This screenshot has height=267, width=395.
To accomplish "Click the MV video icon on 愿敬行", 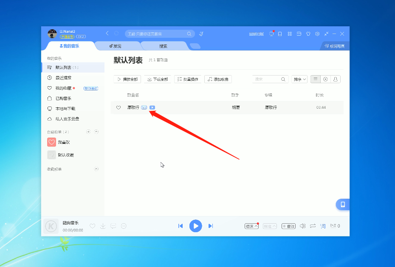I will (x=152, y=107).
